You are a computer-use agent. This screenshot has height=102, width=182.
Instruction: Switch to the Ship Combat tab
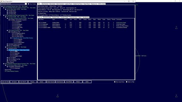52,4
